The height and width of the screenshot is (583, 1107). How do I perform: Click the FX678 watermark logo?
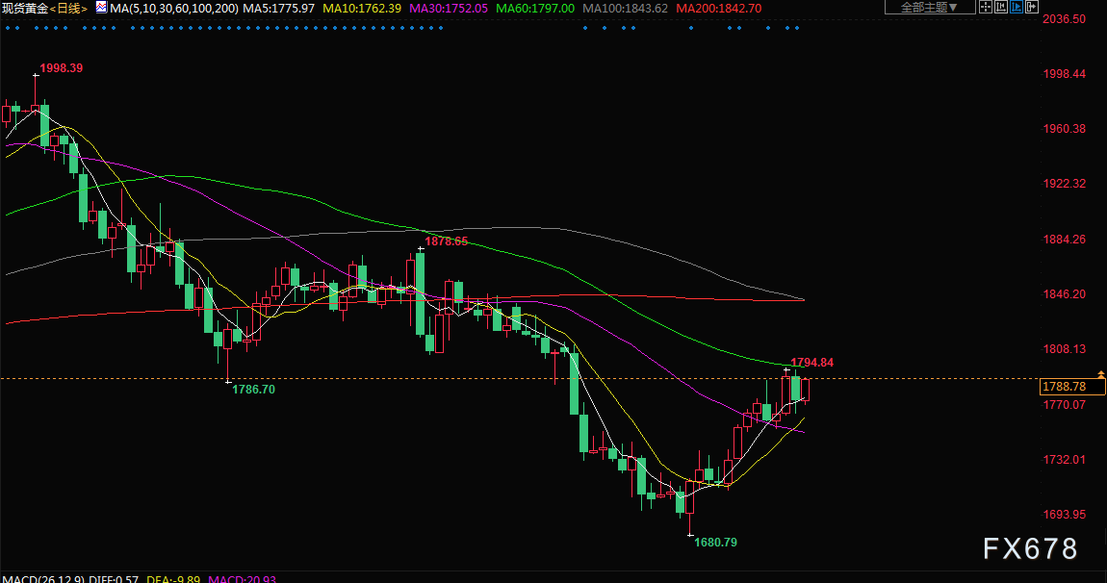pos(1030,549)
